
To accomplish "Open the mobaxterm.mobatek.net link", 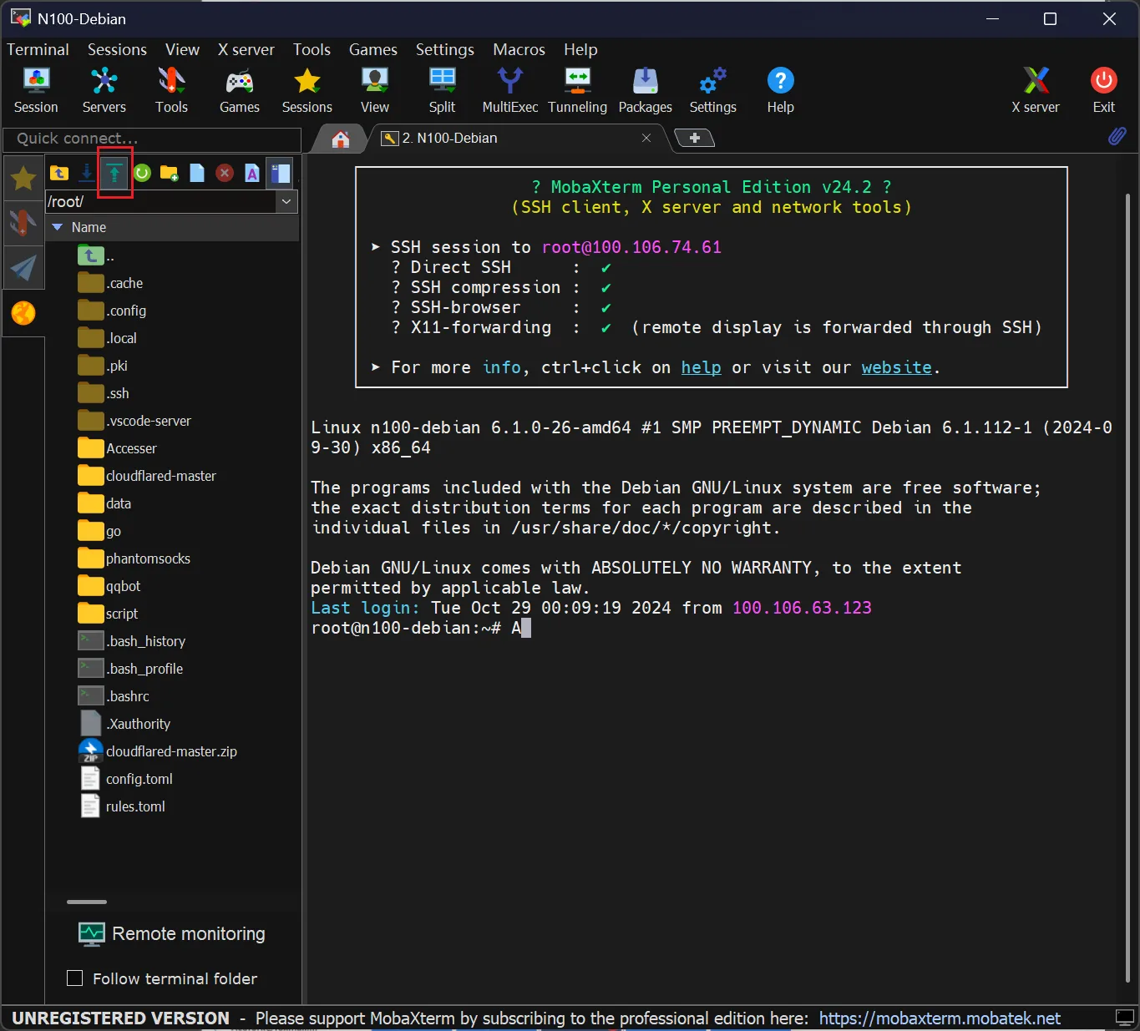I will (x=939, y=1018).
